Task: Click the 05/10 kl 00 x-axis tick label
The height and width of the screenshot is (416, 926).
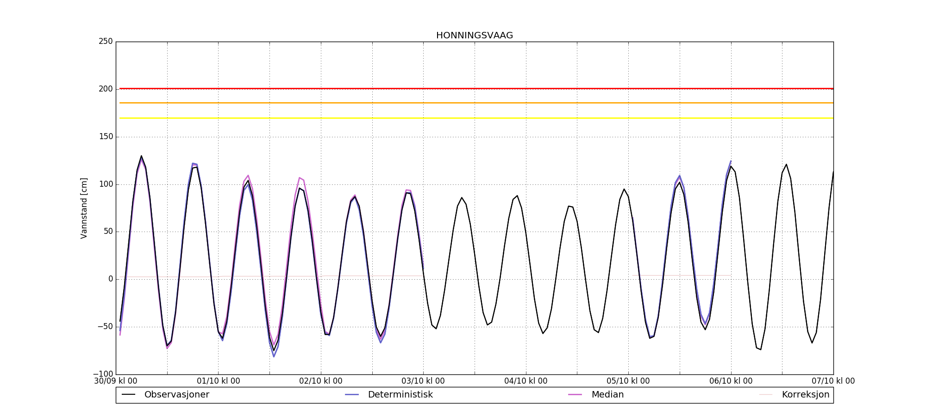Action: click(628, 381)
